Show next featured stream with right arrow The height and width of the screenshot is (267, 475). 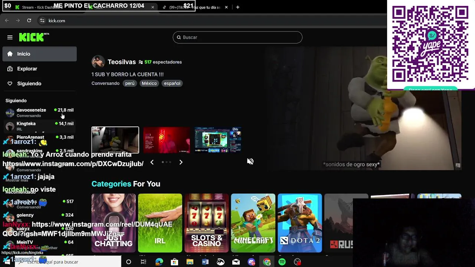[181, 162]
